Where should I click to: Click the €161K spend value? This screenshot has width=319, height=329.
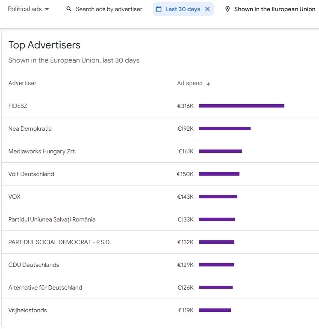pyautogui.click(x=186, y=151)
